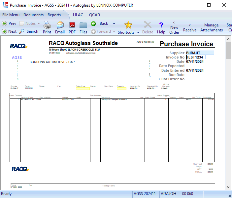Click the vertical scrollbar up arrow
This screenshot has height=198, width=232.
pyautogui.click(x=228, y=39)
